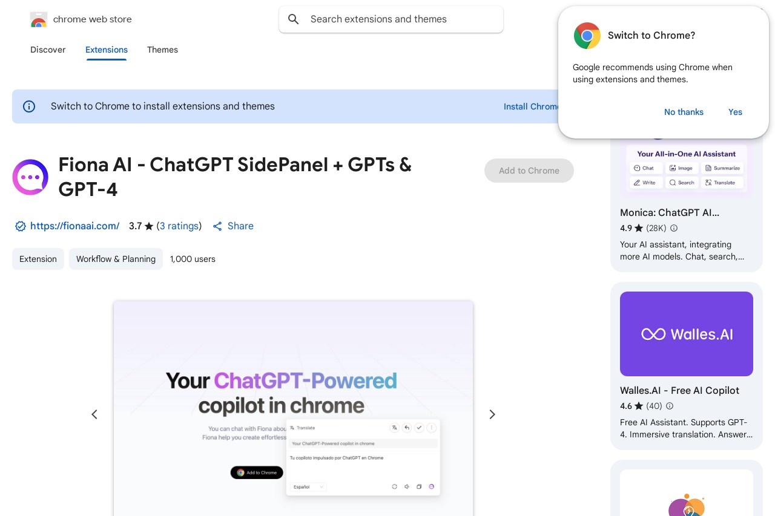775x516 pixels.
Task: Open the 3 ratings link
Action: coord(179,226)
